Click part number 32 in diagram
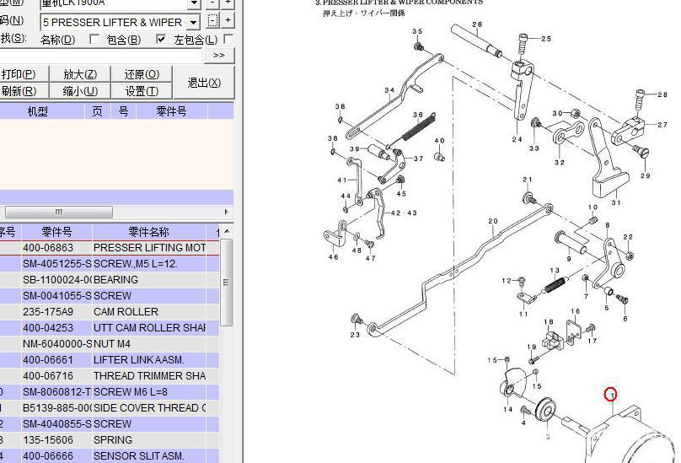Screen dimensions: 681x463 pyautogui.click(x=560, y=163)
